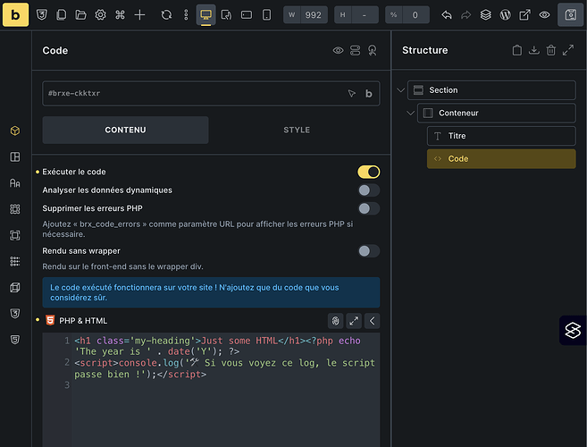Click the preview eye icon in the top toolbar
Image resolution: width=587 pixels, height=447 pixels.
[545, 15]
